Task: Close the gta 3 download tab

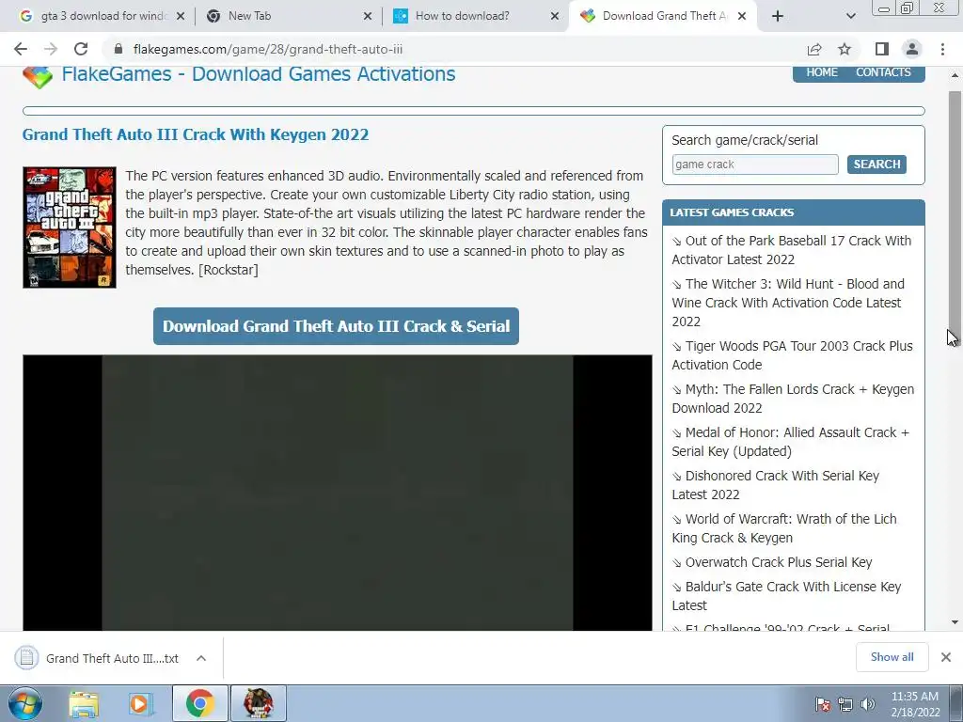Action: click(x=181, y=16)
